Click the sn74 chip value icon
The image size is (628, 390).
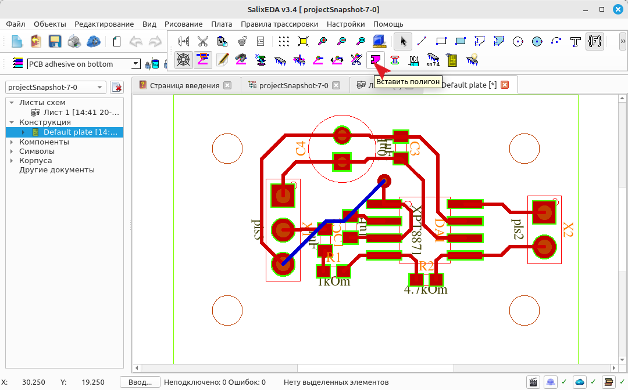point(433,60)
